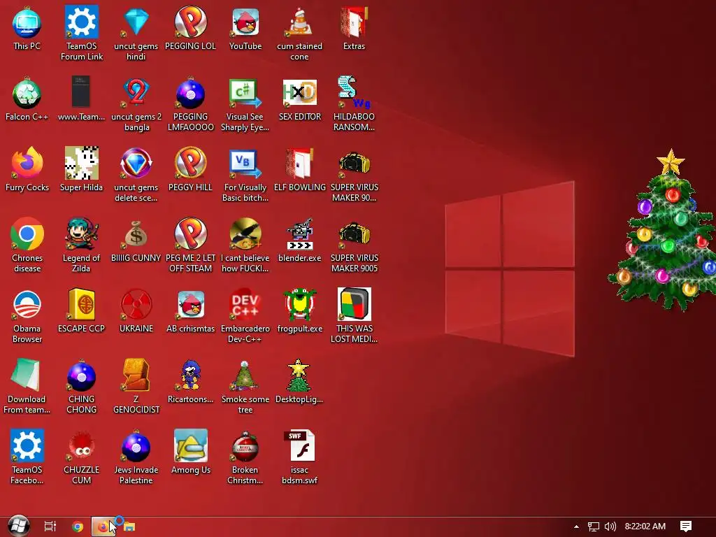The height and width of the screenshot is (537, 716).
Task: Click the Christmas tree desktop widget
Action: (x=663, y=231)
